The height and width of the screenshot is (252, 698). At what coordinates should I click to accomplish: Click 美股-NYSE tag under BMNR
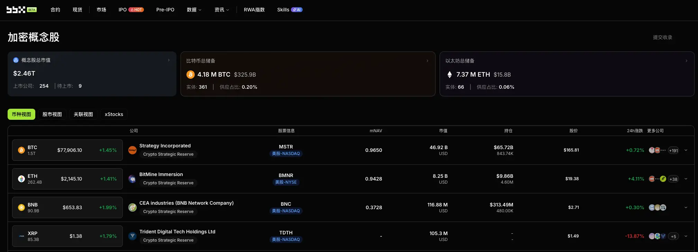coord(286,182)
